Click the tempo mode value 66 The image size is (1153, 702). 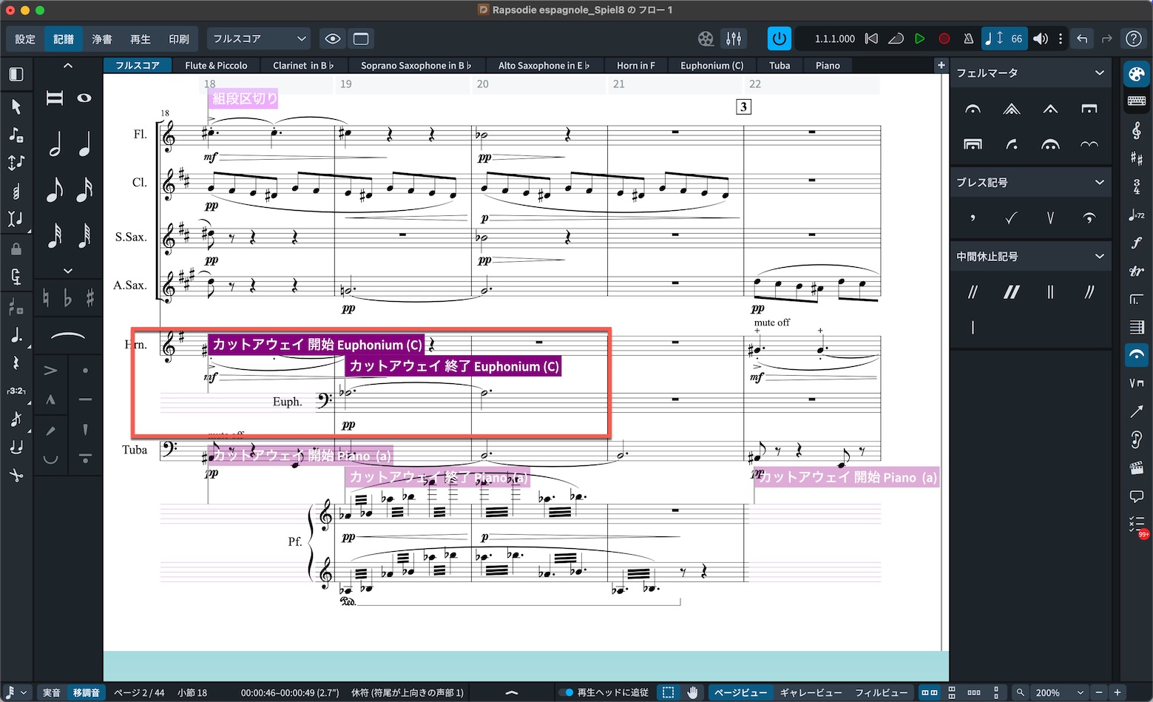click(x=1017, y=38)
